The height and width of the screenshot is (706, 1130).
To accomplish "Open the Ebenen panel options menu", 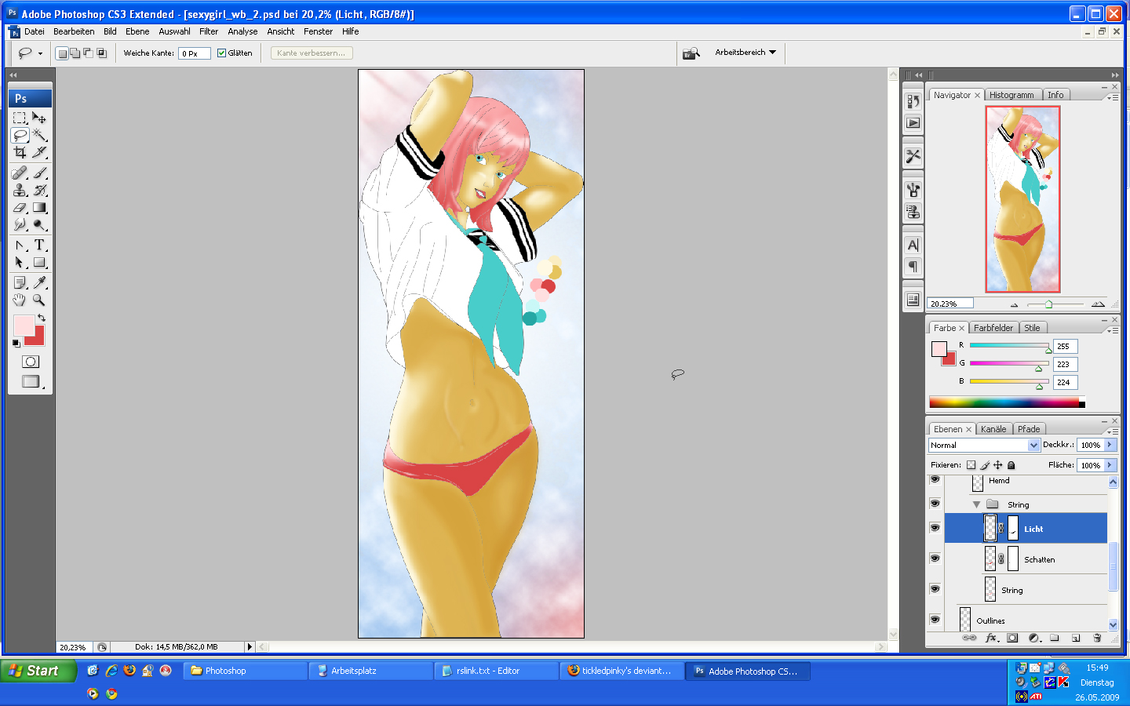I will [x=1113, y=431].
